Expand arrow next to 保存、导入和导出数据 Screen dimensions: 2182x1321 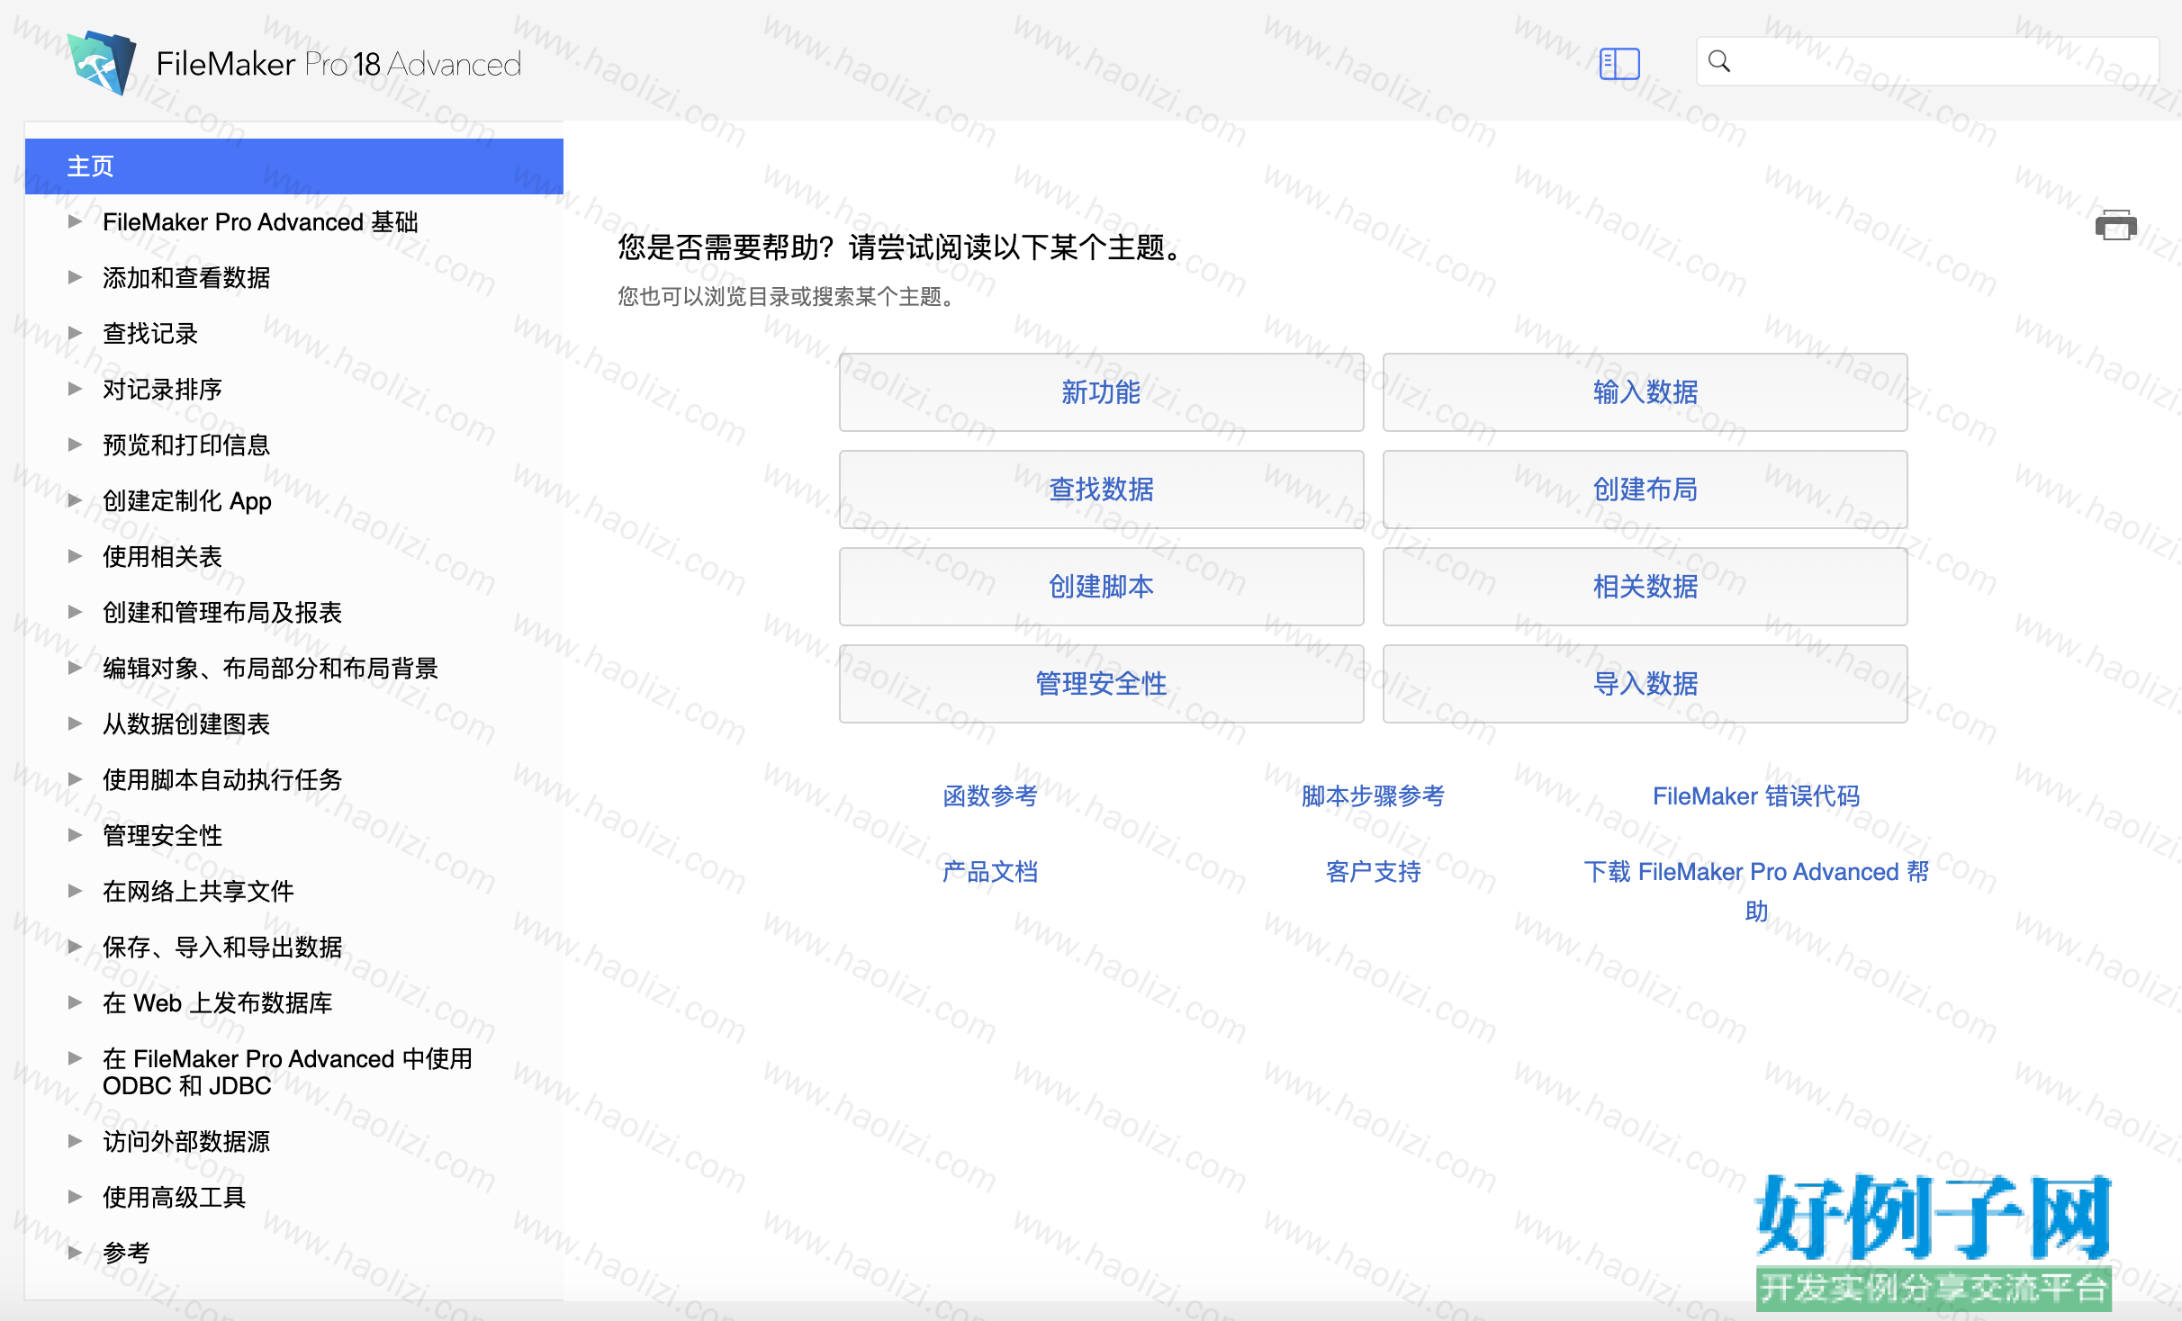(x=76, y=947)
